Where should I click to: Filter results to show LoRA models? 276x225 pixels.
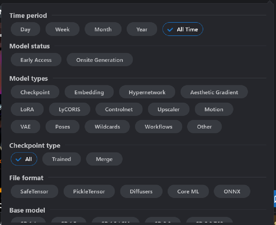coord(27,109)
